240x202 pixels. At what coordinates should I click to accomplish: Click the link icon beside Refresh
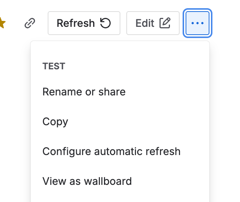click(29, 23)
